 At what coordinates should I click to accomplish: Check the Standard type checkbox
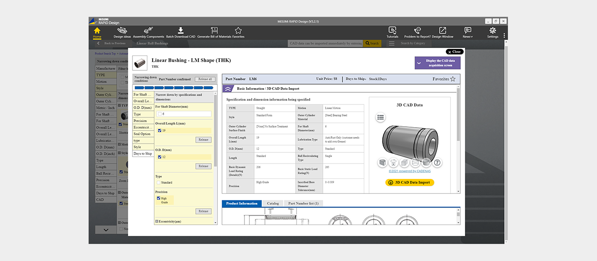(160, 183)
